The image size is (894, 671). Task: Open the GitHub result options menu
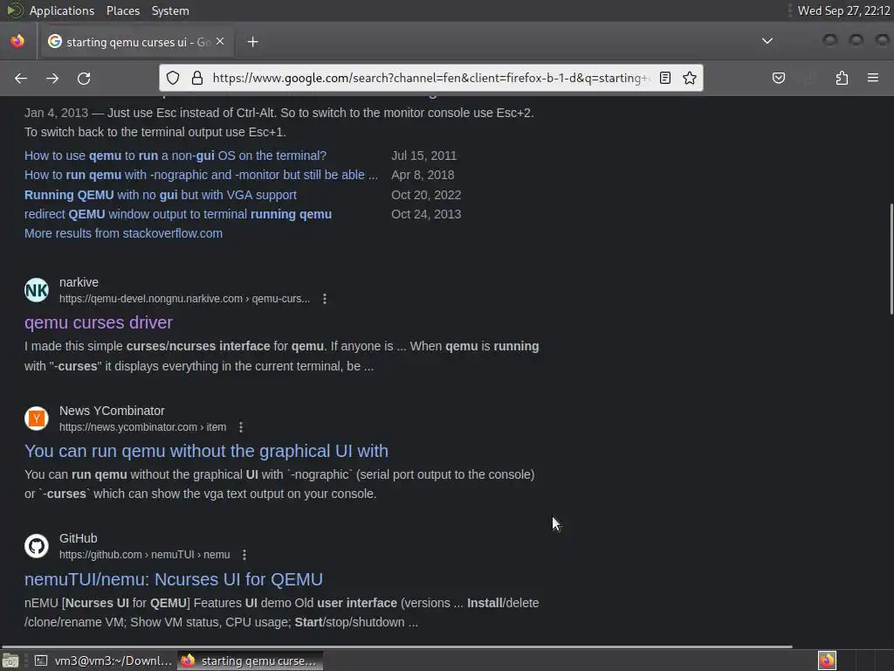pos(244,555)
